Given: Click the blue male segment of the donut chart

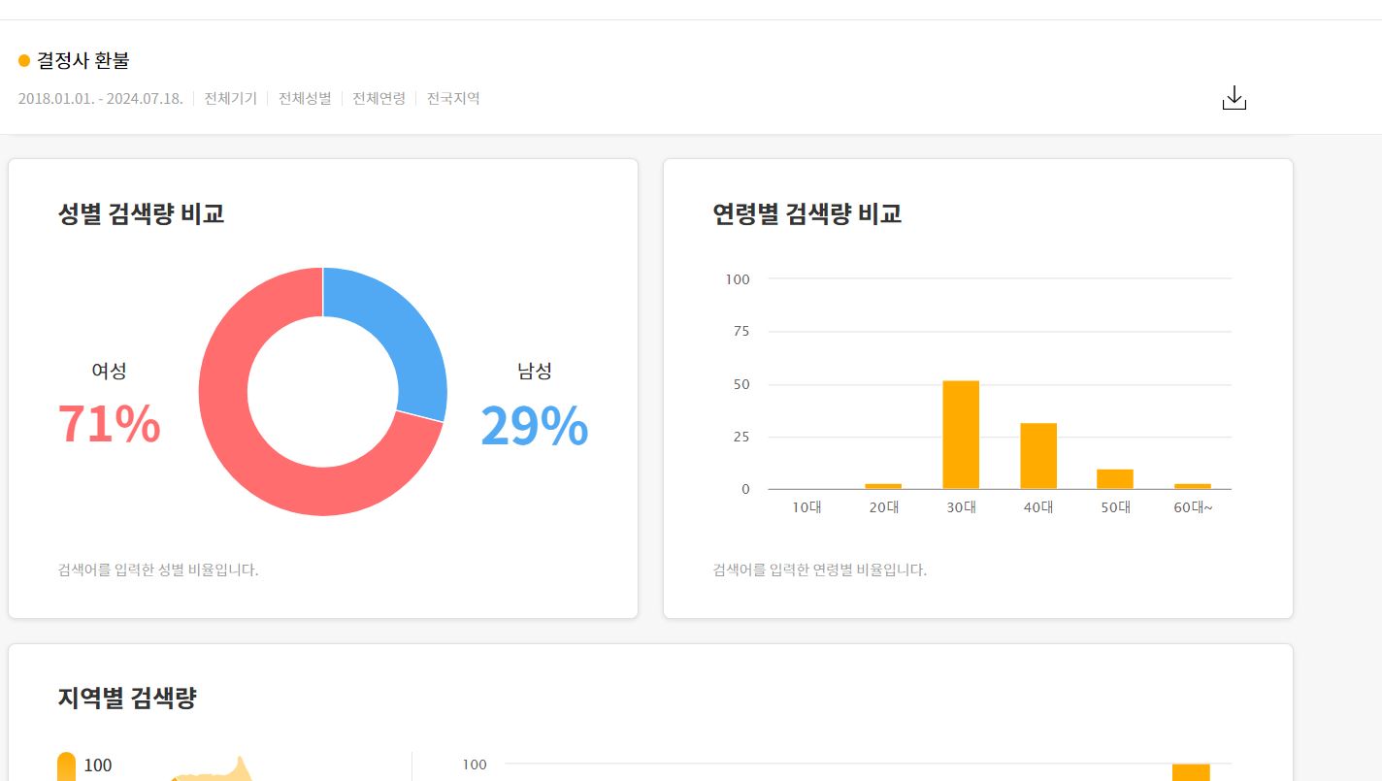Looking at the screenshot, I should point(398,330).
